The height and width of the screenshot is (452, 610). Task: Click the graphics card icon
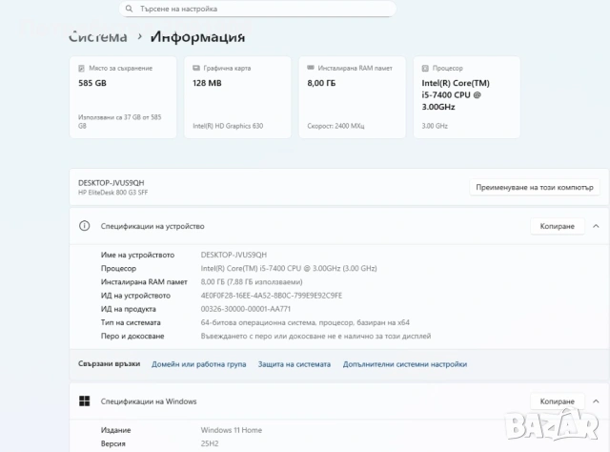click(x=196, y=68)
